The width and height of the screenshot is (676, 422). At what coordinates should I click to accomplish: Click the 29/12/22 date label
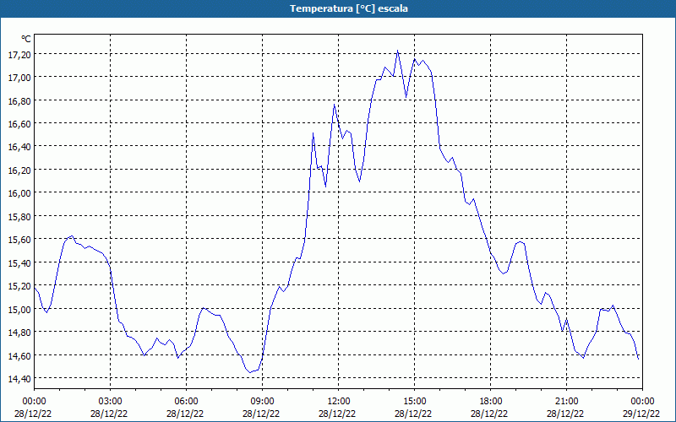point(641,414)
